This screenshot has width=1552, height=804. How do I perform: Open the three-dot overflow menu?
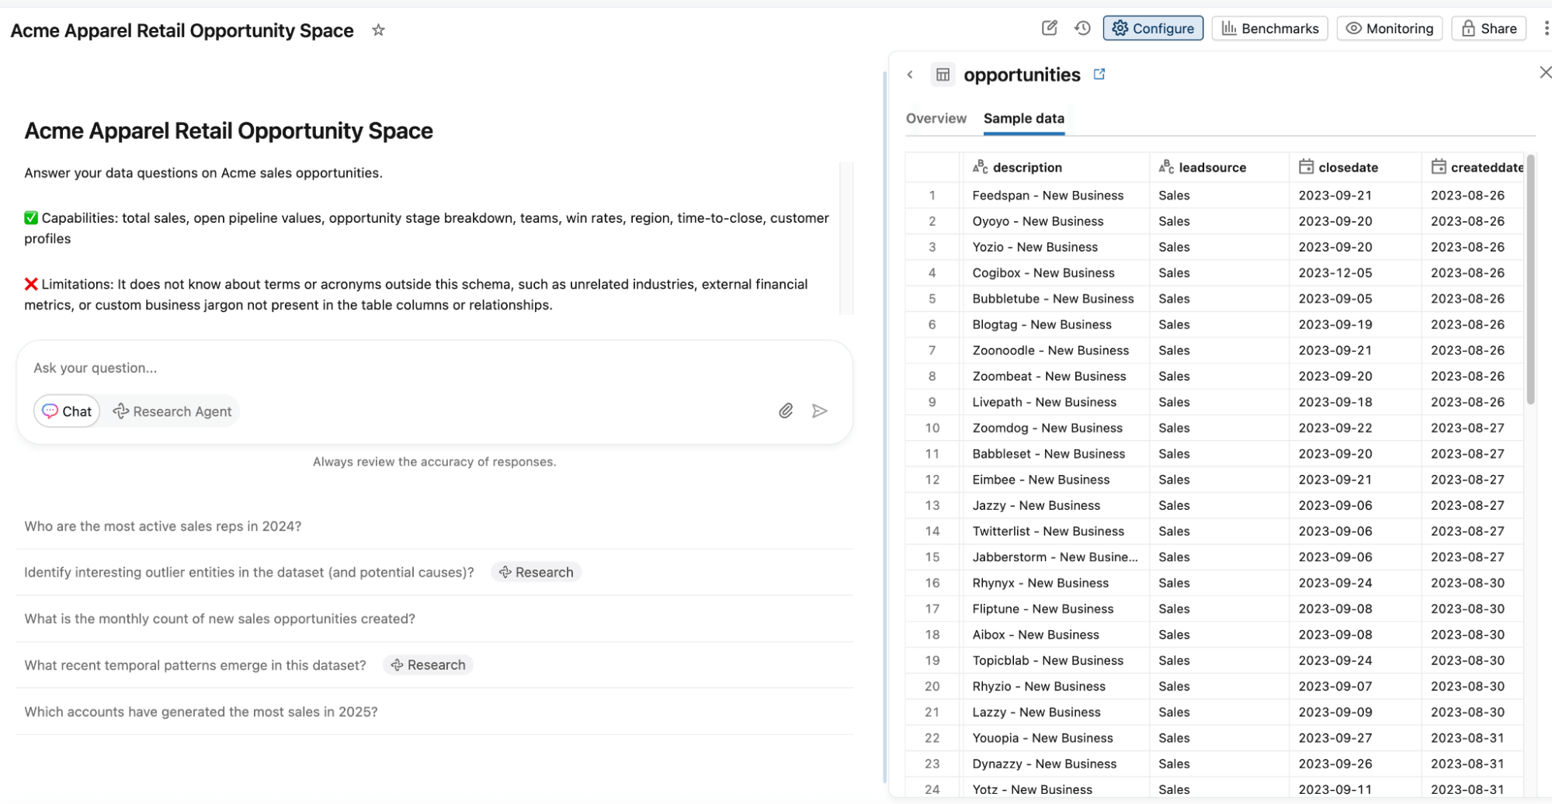click(1547, 28)
